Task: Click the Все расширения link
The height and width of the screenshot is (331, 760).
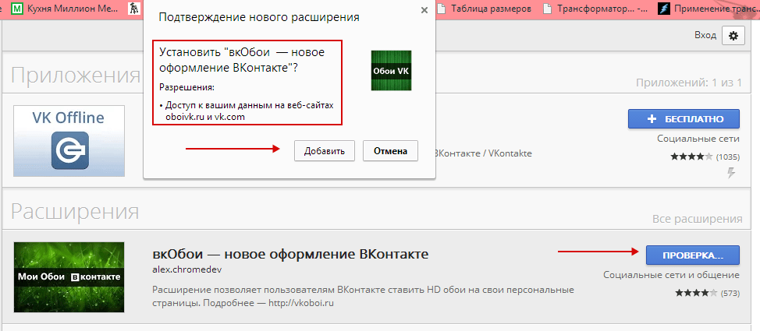Action: point(697,219)
